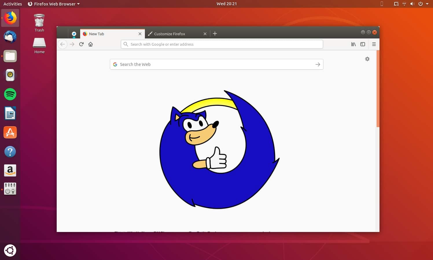Open Spotify from the dock

click(x=10, y=94)
